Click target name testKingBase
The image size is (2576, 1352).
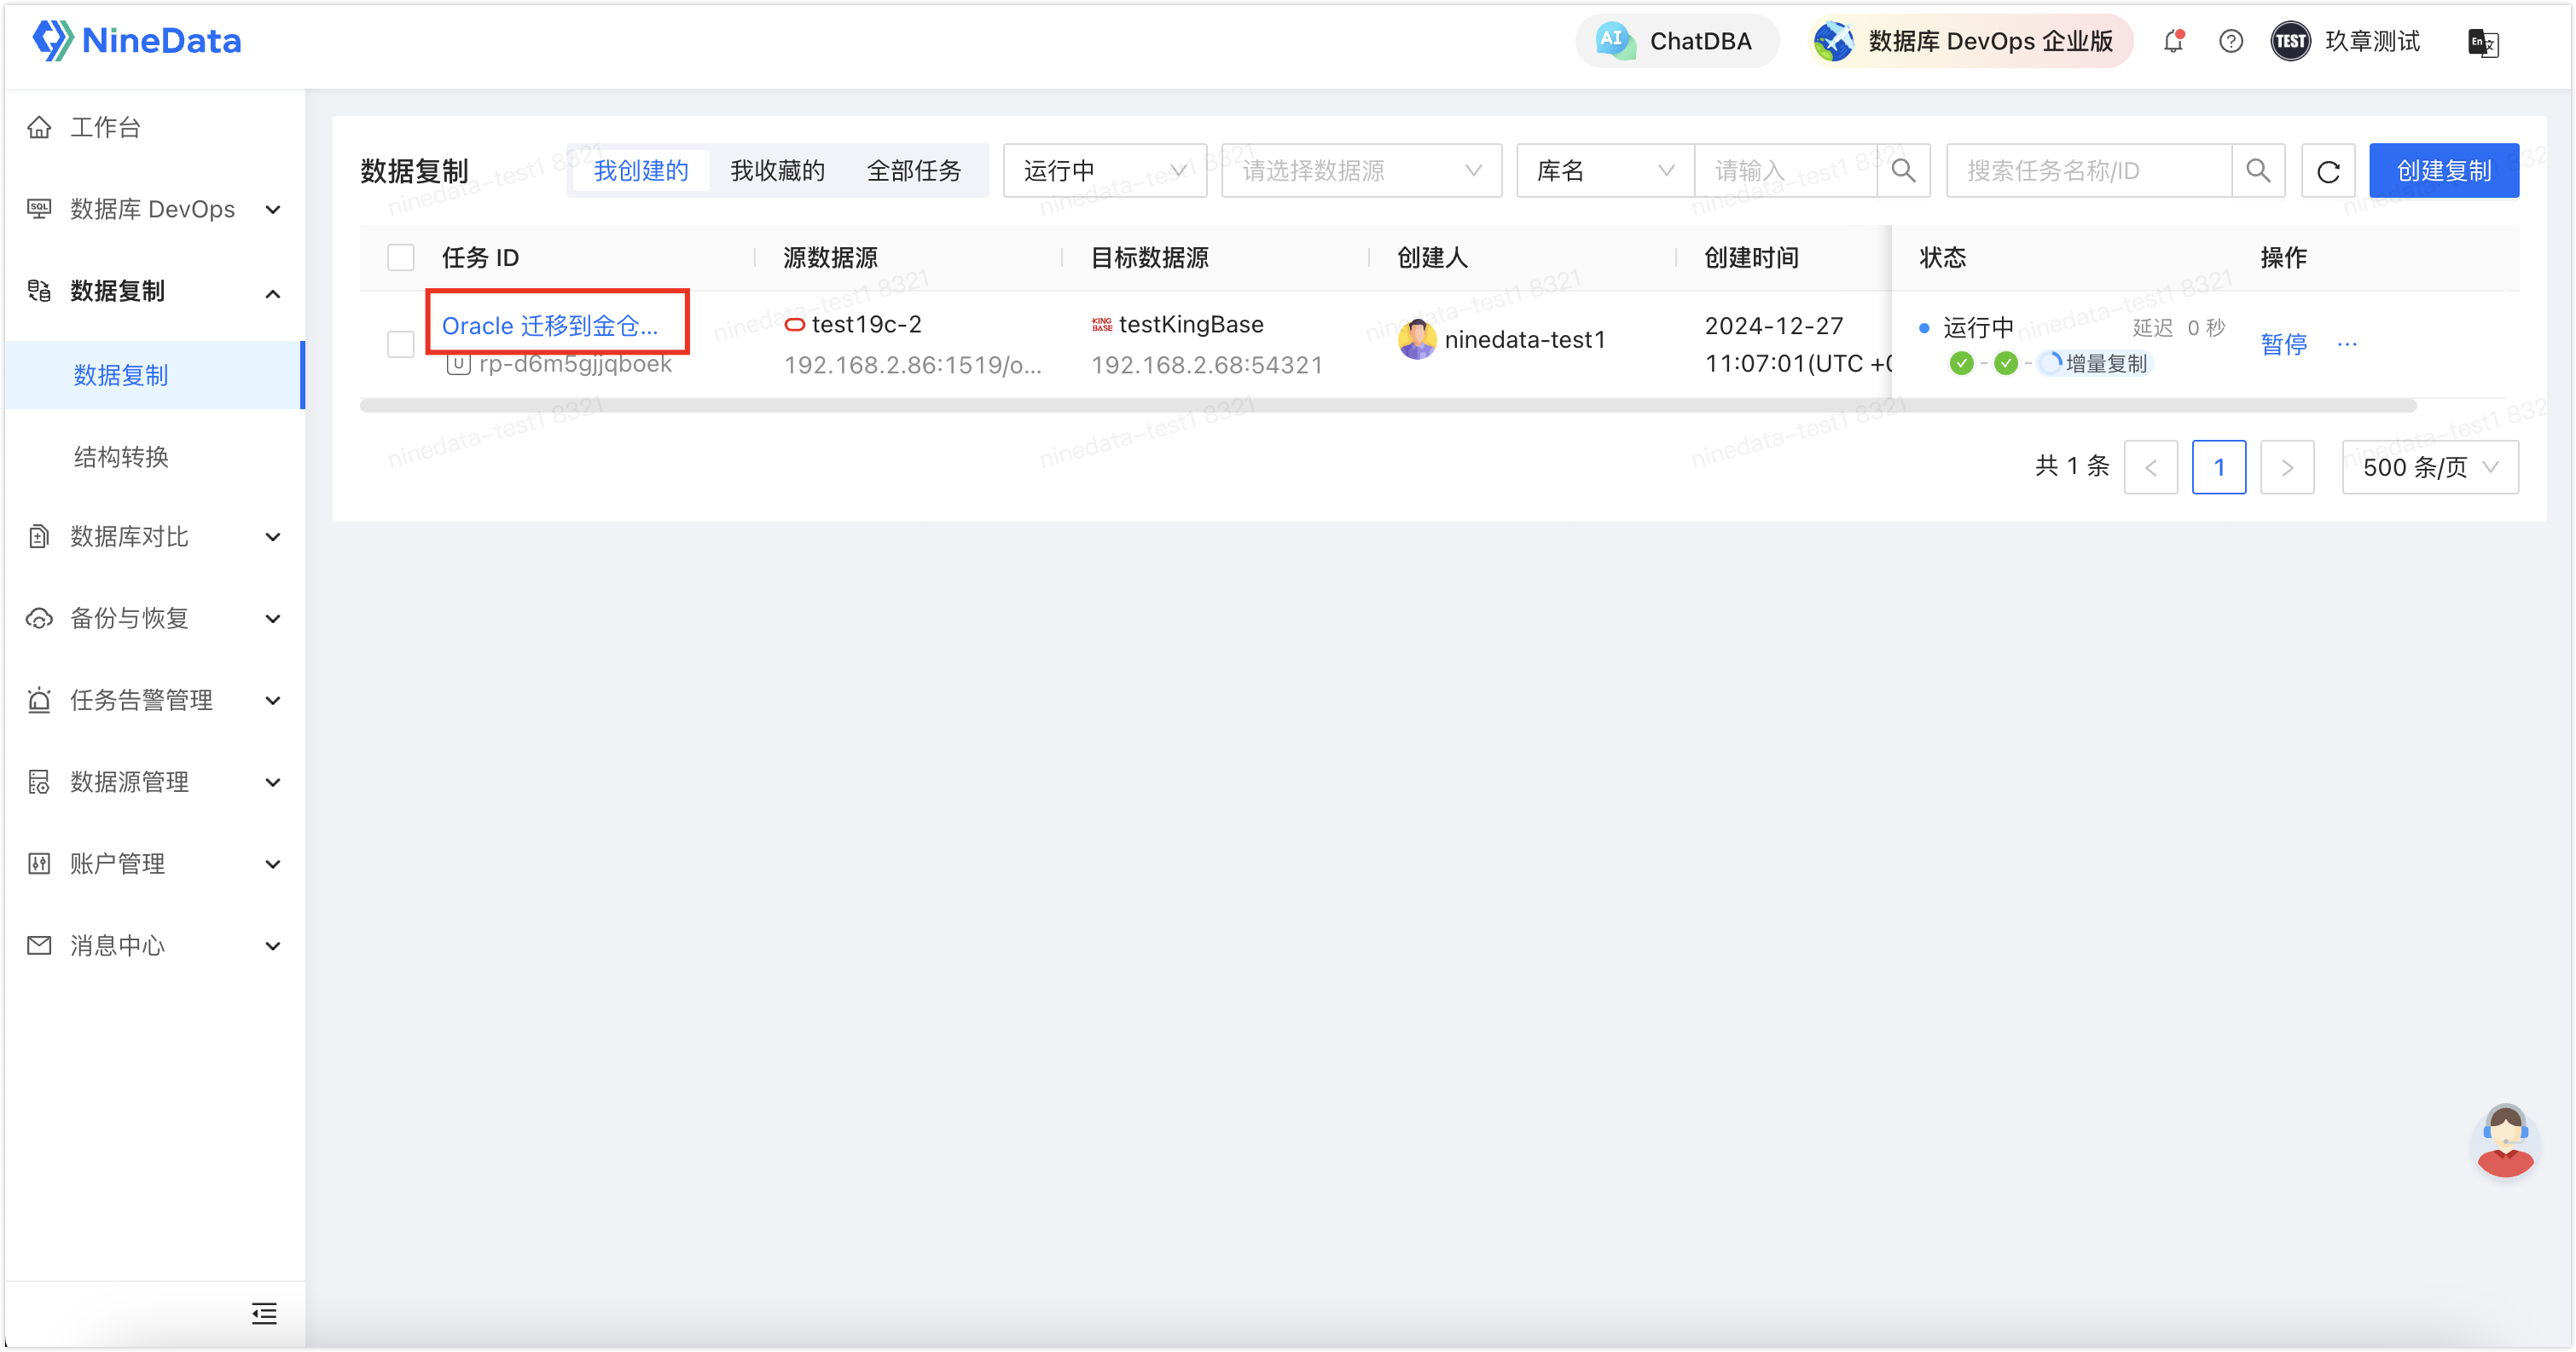[1191, 325]
